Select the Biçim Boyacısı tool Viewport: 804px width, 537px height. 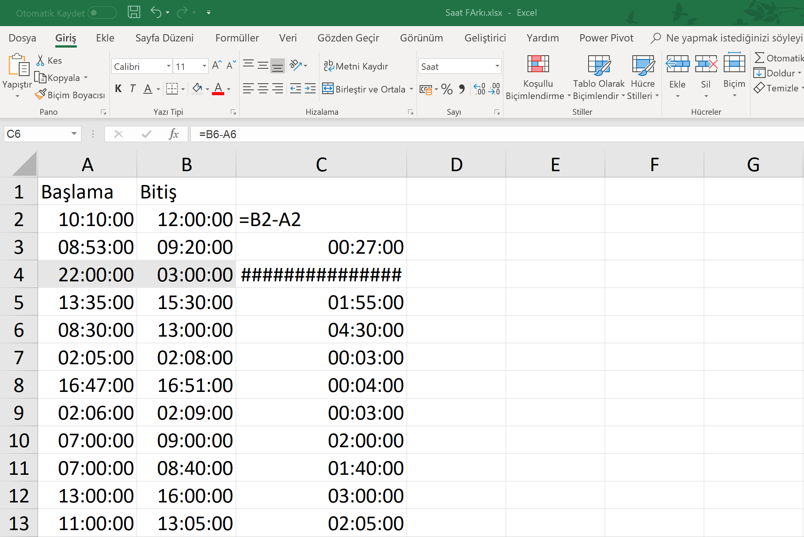coord(69,94)
